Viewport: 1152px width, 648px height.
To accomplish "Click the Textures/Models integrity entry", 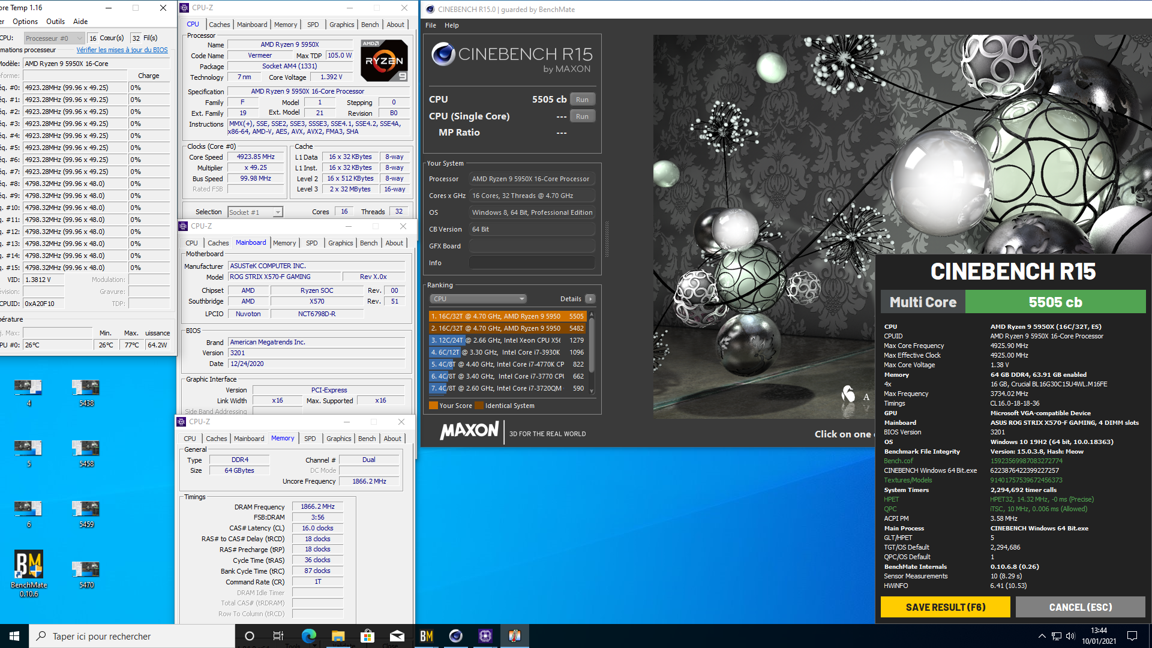I will point(908,480).
